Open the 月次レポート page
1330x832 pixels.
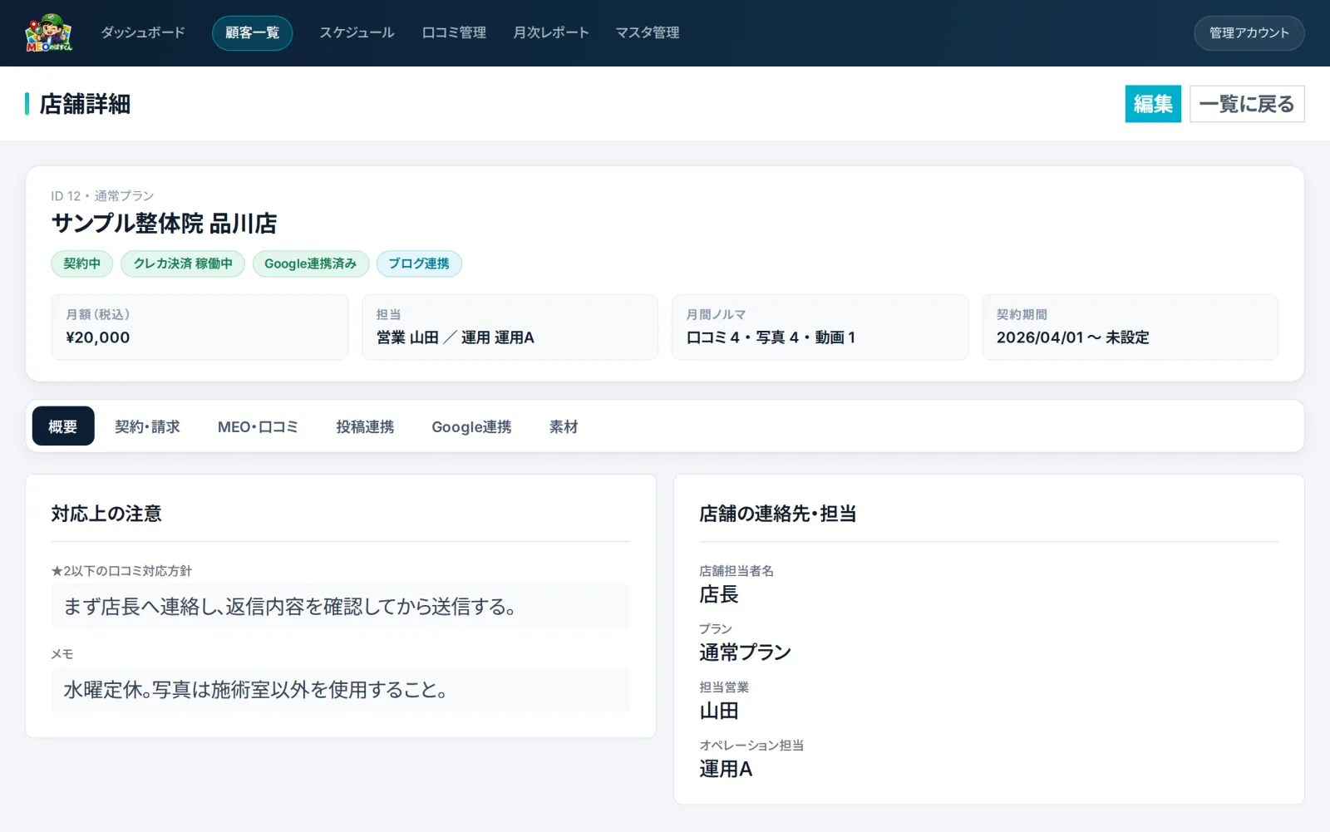(x=551, y=32)
